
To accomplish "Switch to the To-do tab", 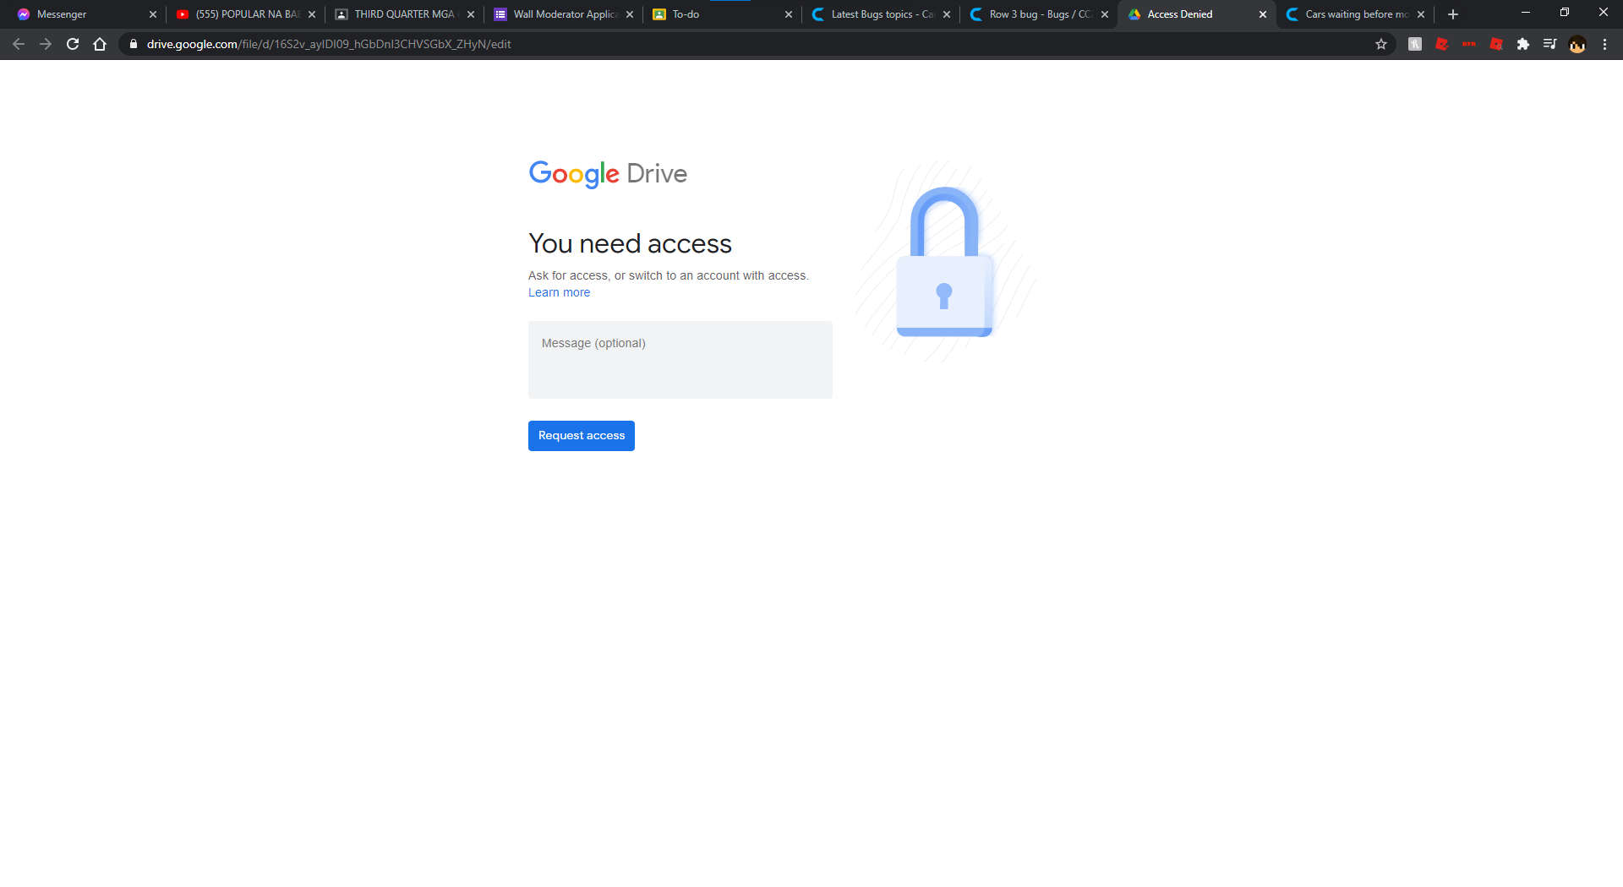I will point(719,14).
